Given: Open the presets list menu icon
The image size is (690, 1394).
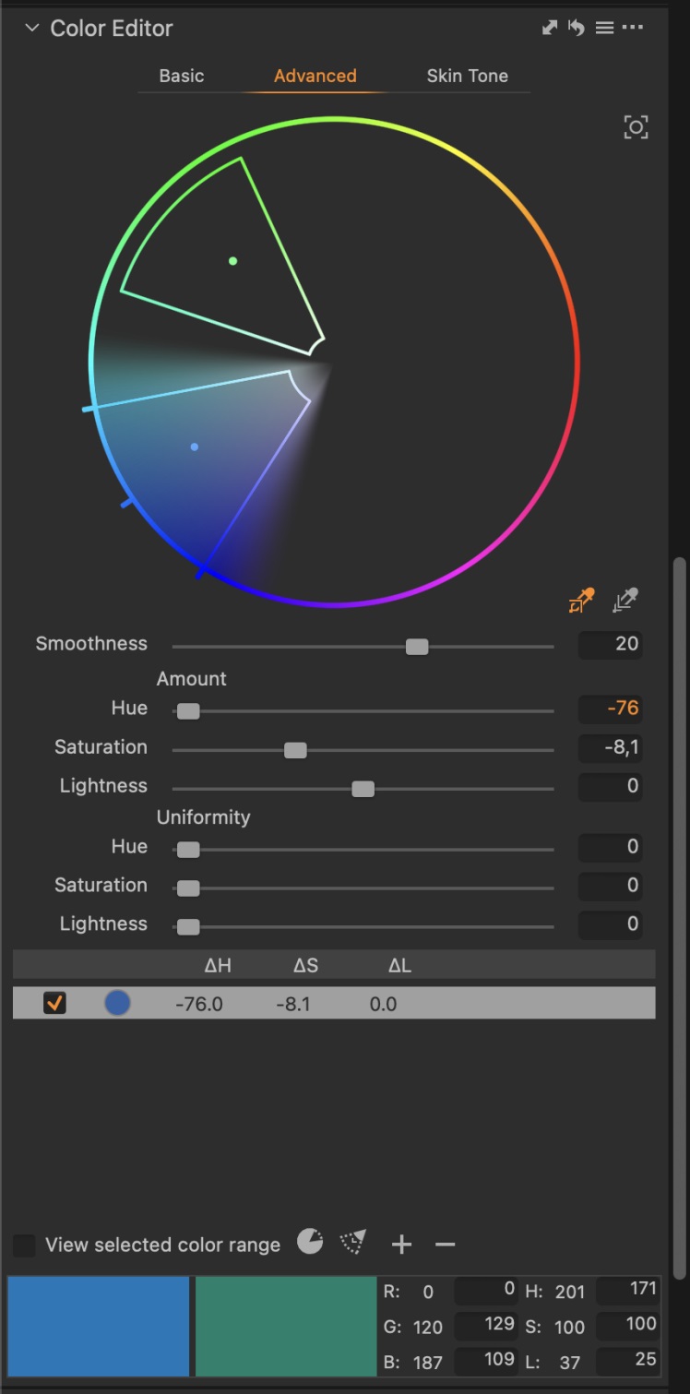Looking at the screenshot, I should 604,28.
